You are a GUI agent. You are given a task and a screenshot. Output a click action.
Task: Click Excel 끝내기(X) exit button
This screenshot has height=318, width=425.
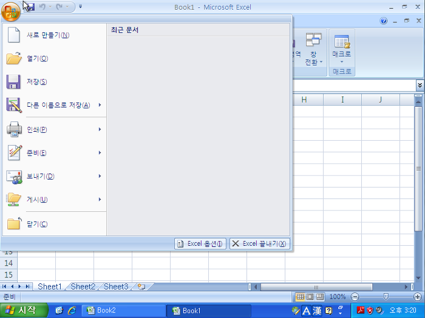click(x=260, y=244)
